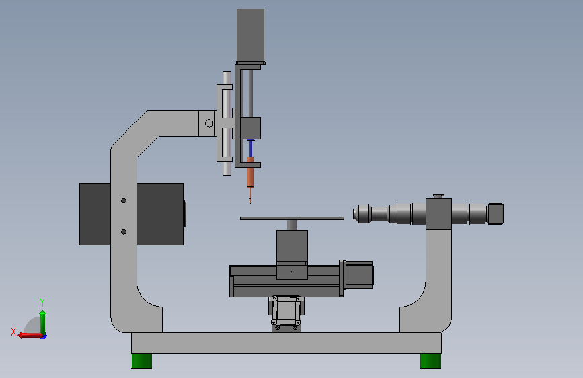Select the dark clamp block holding the lens
Image resolution: width=583 pixels, height=378 pixels.
tap(438, 214)
